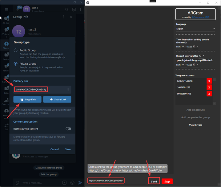Select account 998336991718 in list
The width and height of the screenshot is (221, 187).
(x=184, y=94)
